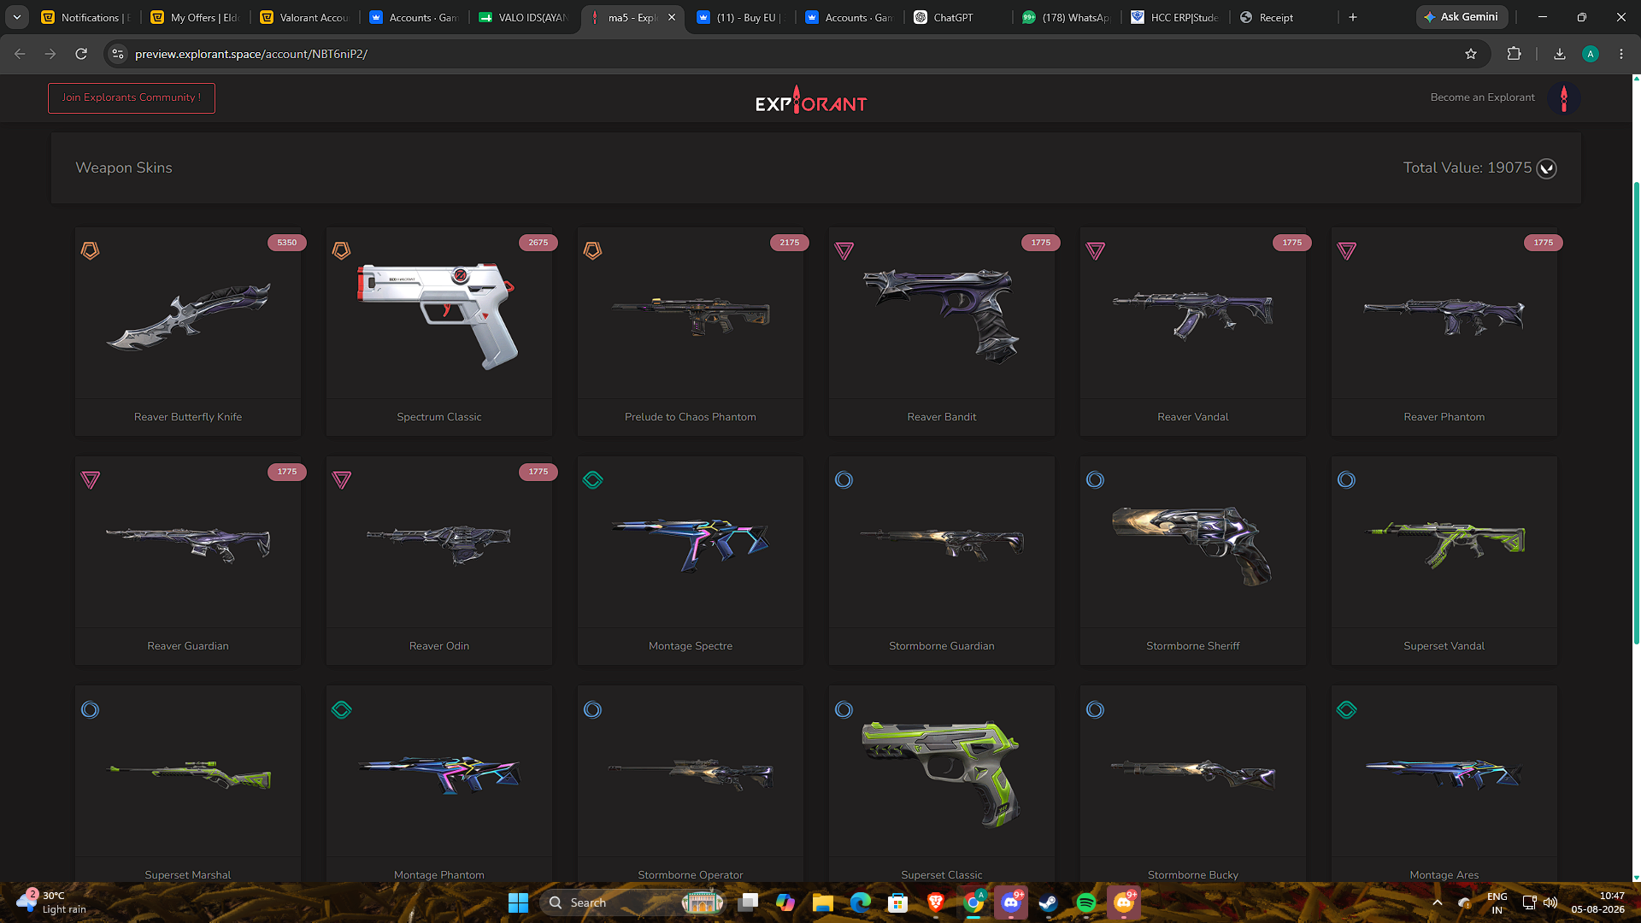Select the Spectrum Classic skin image
The image size is (1641, 923).
(x=438, y=315)
